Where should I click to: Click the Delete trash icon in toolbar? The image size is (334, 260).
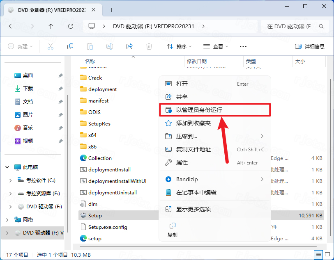149,46
